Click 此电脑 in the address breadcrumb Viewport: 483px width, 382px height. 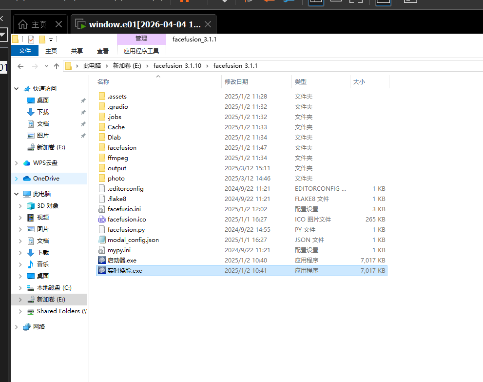coord(92,66)
